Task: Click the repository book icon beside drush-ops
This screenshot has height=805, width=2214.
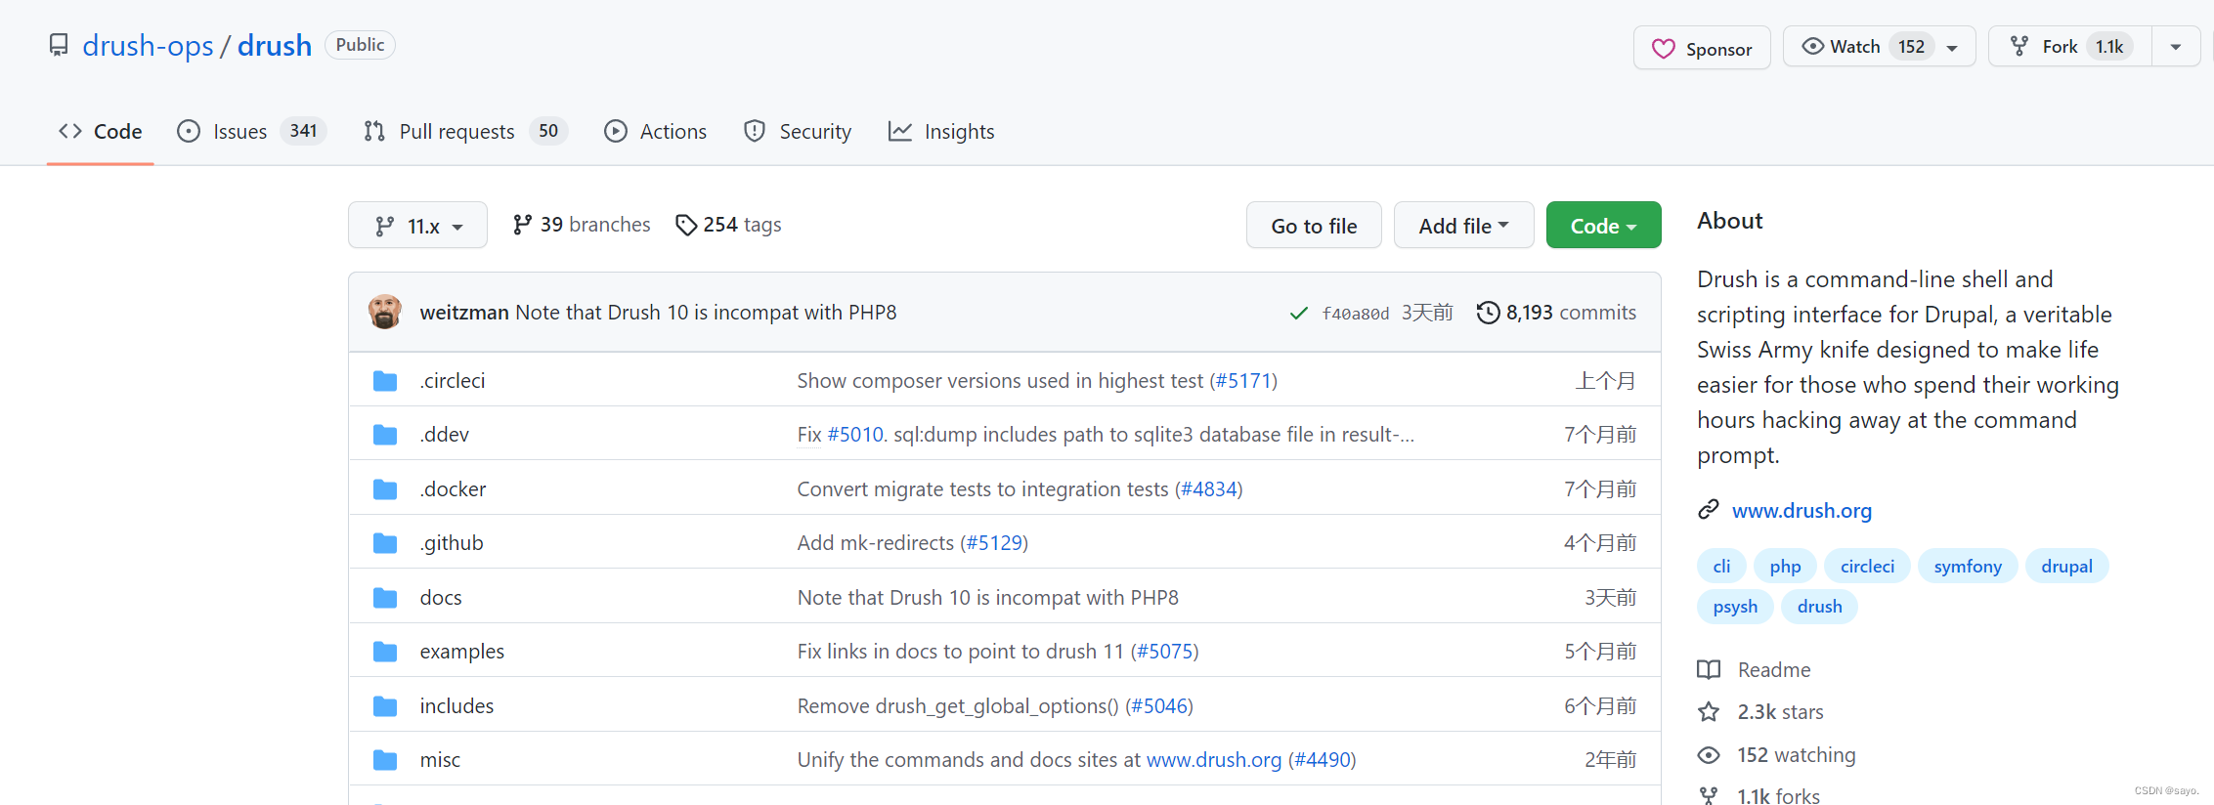Action: point(59,46)
